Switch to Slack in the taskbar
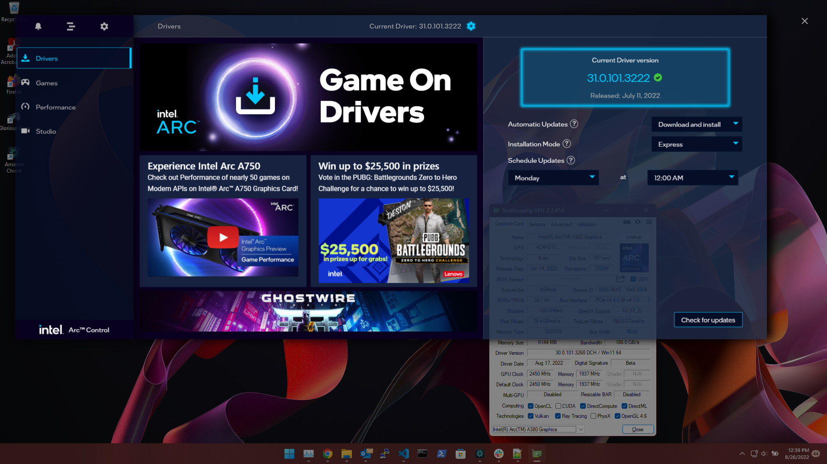The height and width of the screenshot is (464, 827). coord(499,454)
